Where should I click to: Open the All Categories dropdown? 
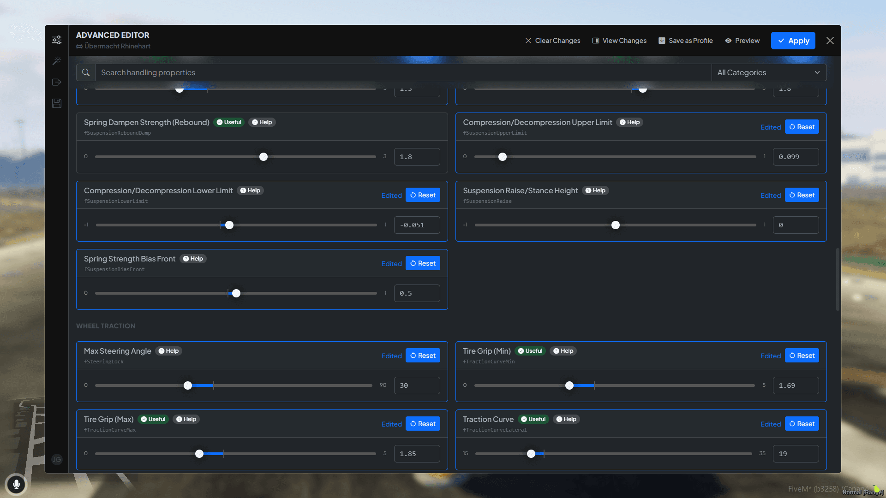[769, 72]
